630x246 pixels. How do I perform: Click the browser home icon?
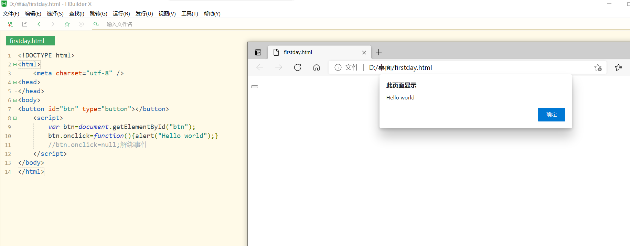point(317,67)
